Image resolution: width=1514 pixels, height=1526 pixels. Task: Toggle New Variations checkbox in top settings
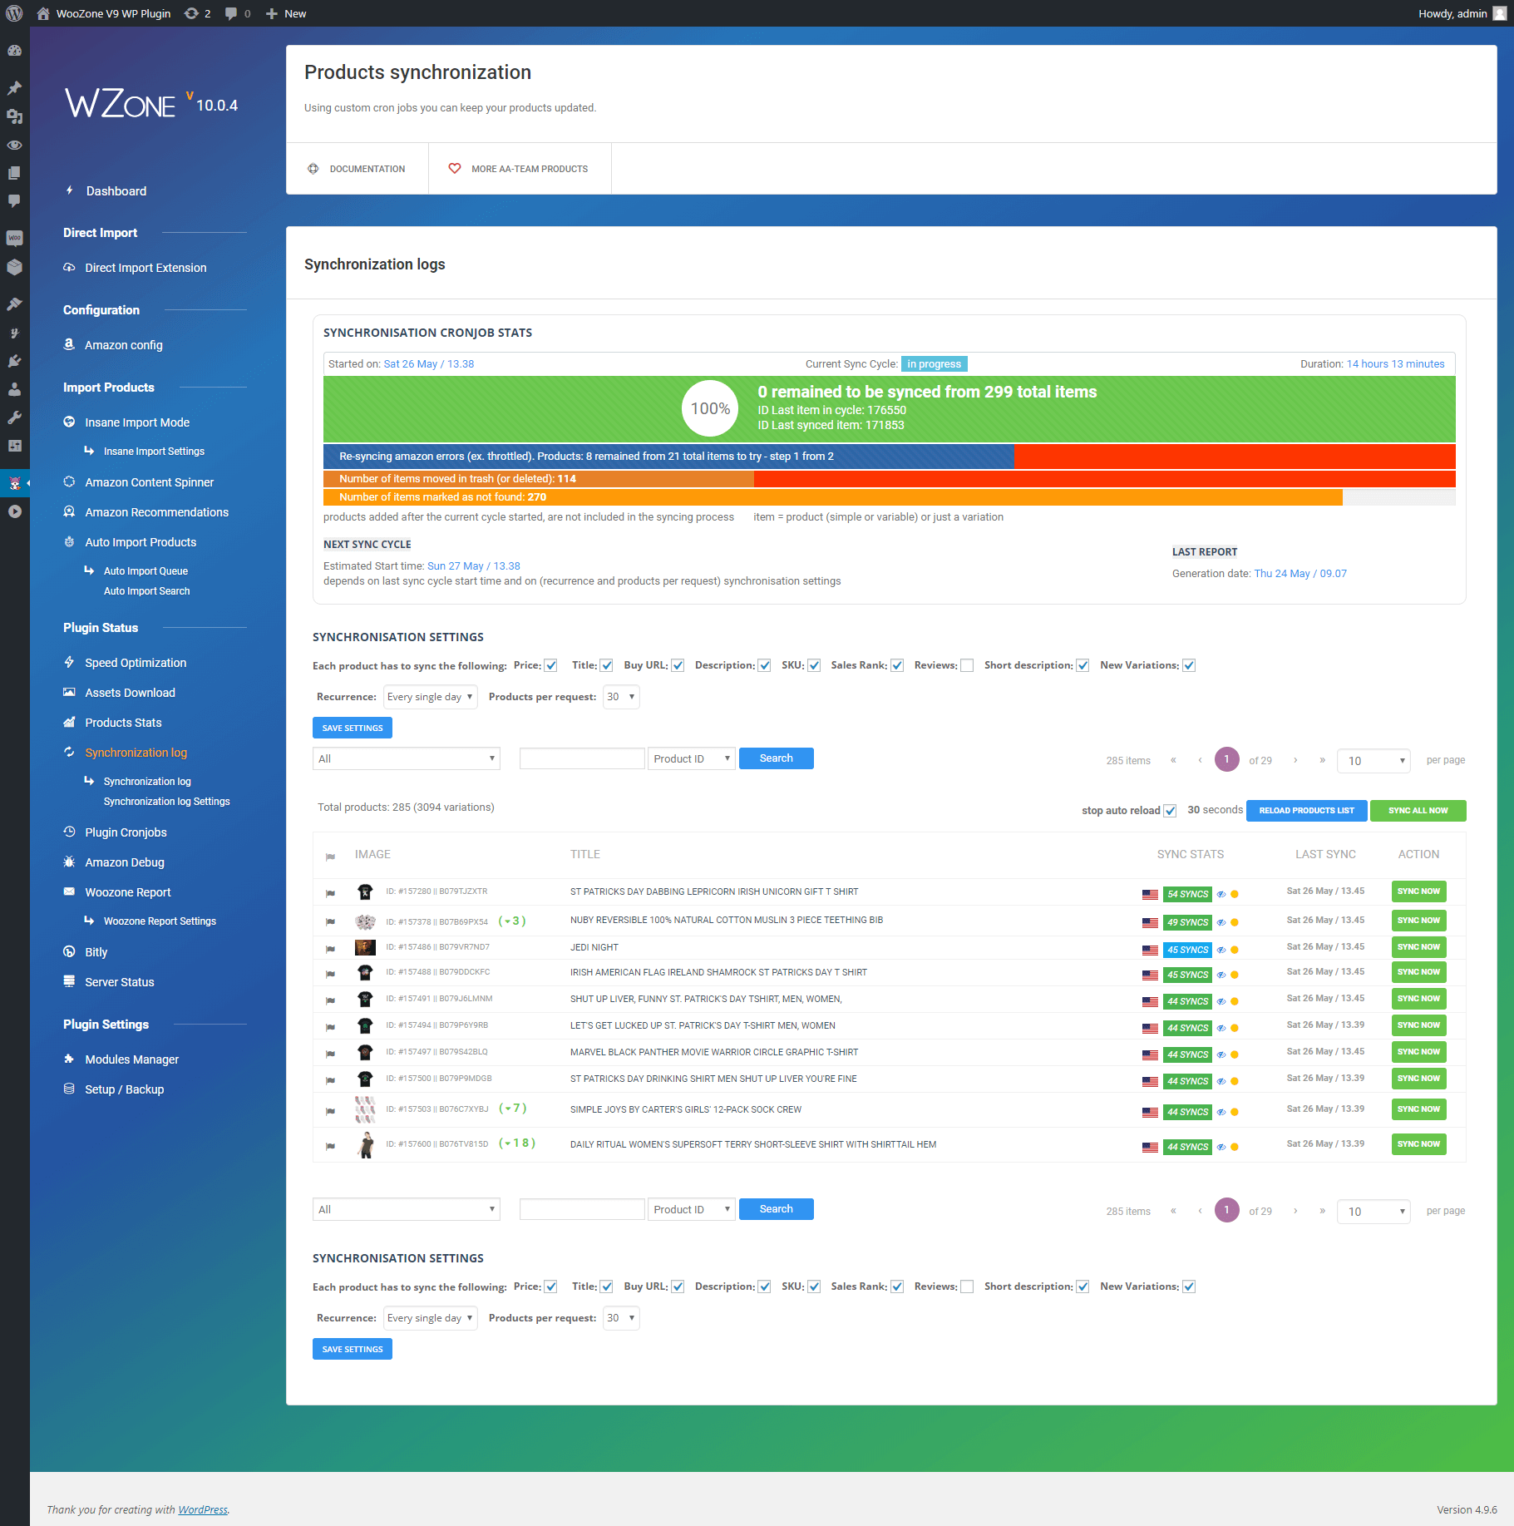1190,665
